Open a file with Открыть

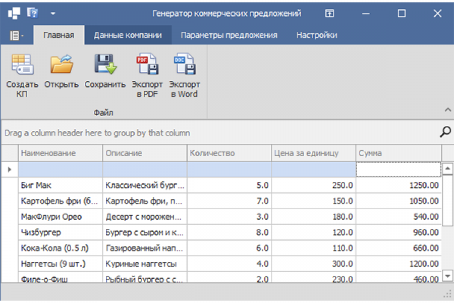[62, 65]
